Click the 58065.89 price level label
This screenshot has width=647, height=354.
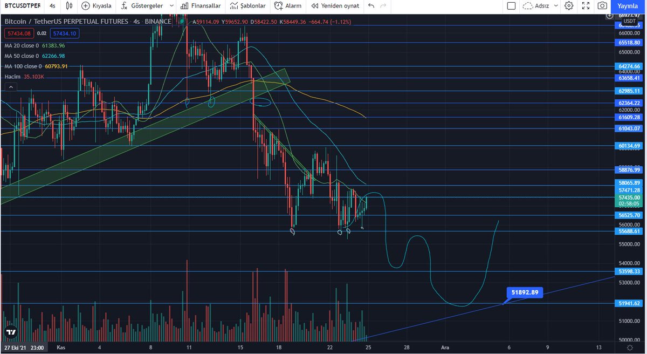(x=630, y=183)
